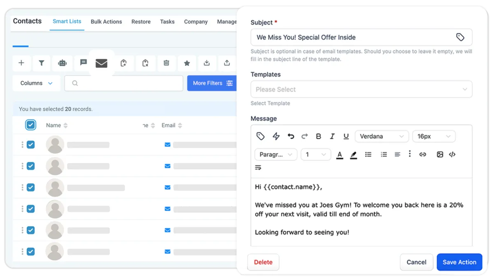
Task: Open the Tasks tab
Action: coord(167,21)
